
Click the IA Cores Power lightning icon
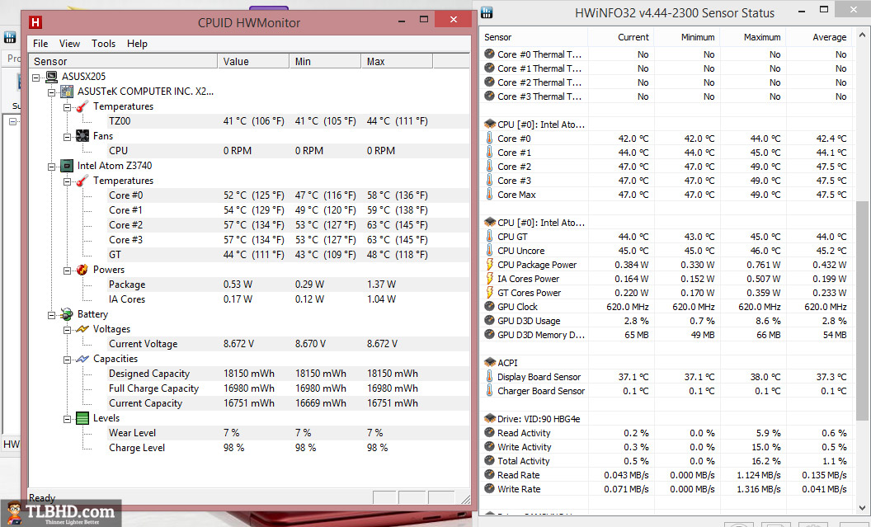[x=489, y=278]
